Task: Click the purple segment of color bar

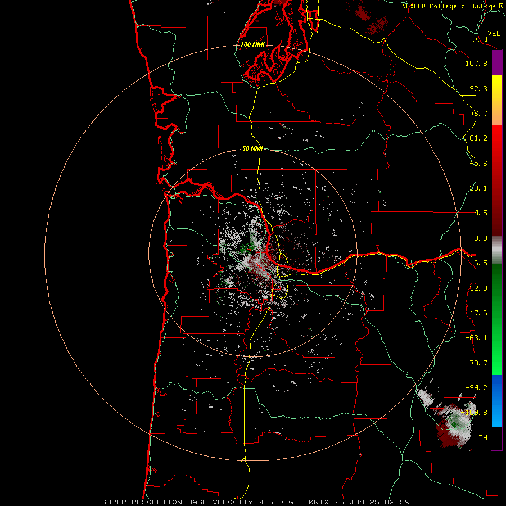Action: 496,62
